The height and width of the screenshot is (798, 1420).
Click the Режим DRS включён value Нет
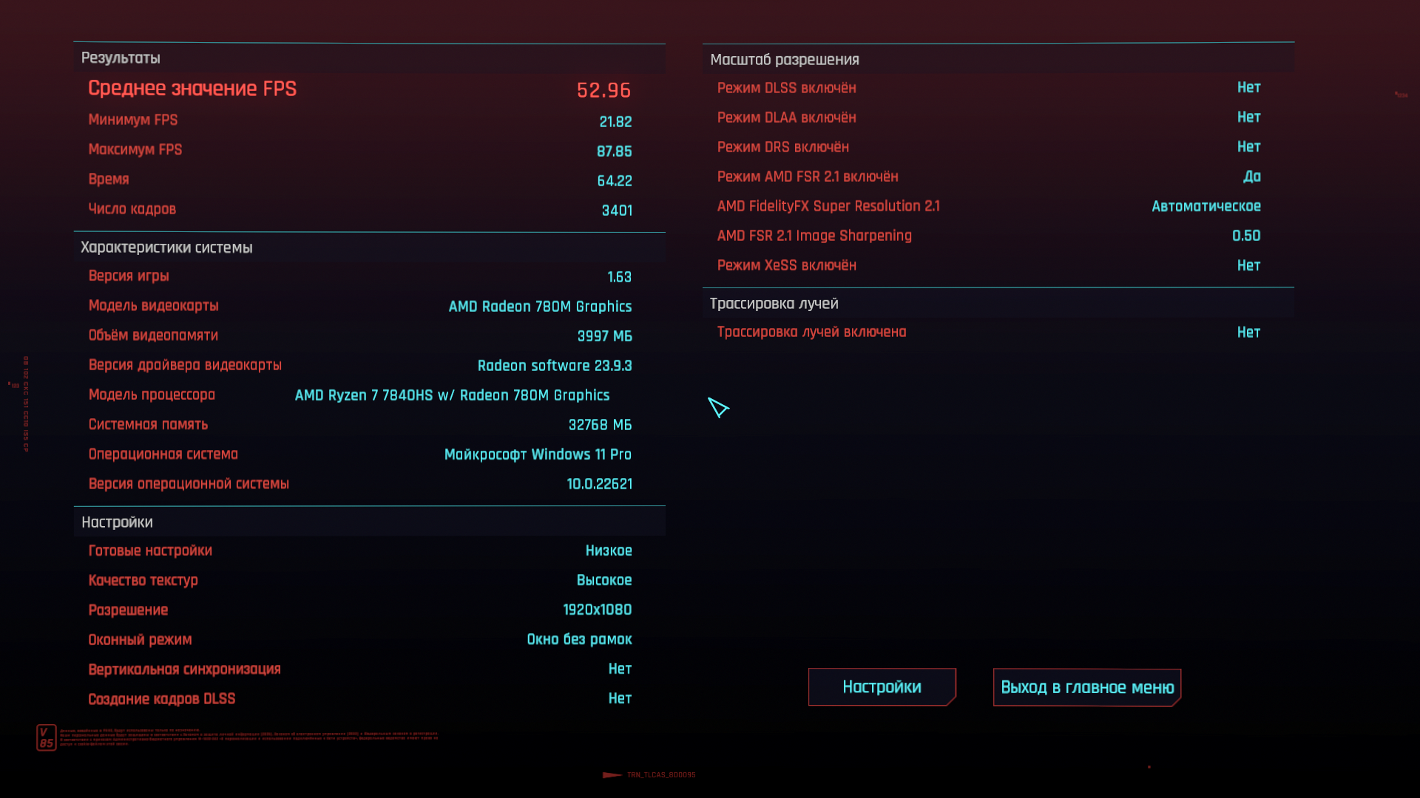point(1248,146)
